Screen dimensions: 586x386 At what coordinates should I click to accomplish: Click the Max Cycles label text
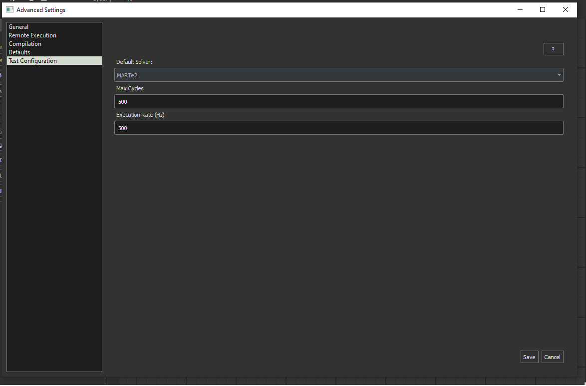pyautogui.click(x=130, y=88)
